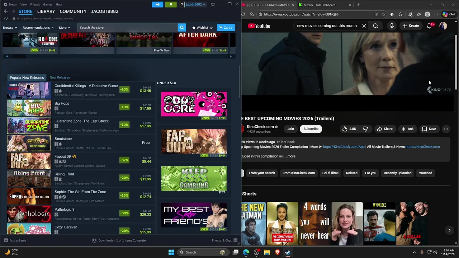Expand the Recommendations dropdown

[x=38, y=28]
